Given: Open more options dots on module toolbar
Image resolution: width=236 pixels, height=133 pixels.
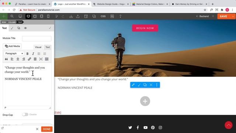Looking at the screenshot, I should pyautogui.click(x=157, y=85).
